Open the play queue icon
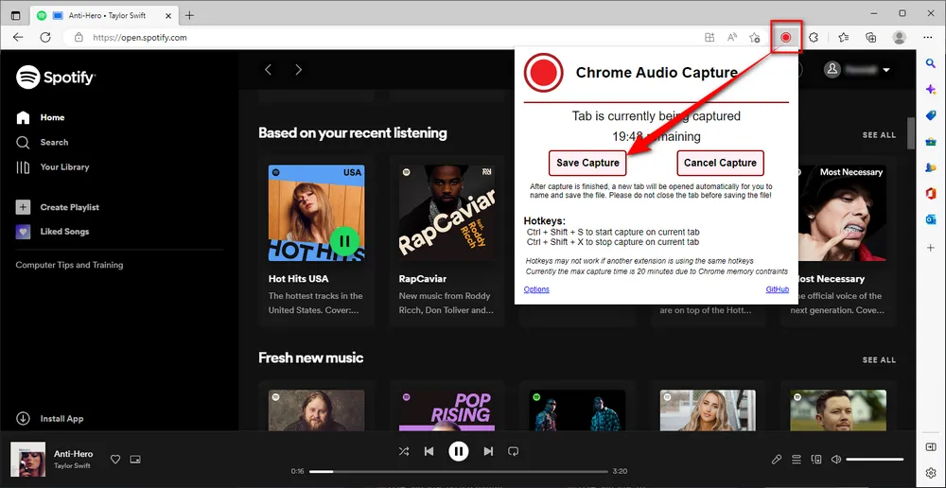This screenshot has width=946, height=488. 797,460
